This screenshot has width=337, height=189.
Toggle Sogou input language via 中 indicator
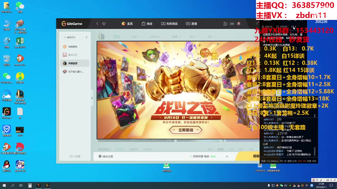click(307, 186)
